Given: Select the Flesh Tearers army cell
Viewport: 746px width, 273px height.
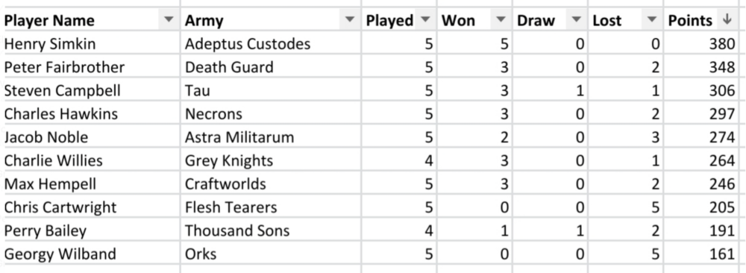Looking at the screenshot, I should click(x=271, y=207).
